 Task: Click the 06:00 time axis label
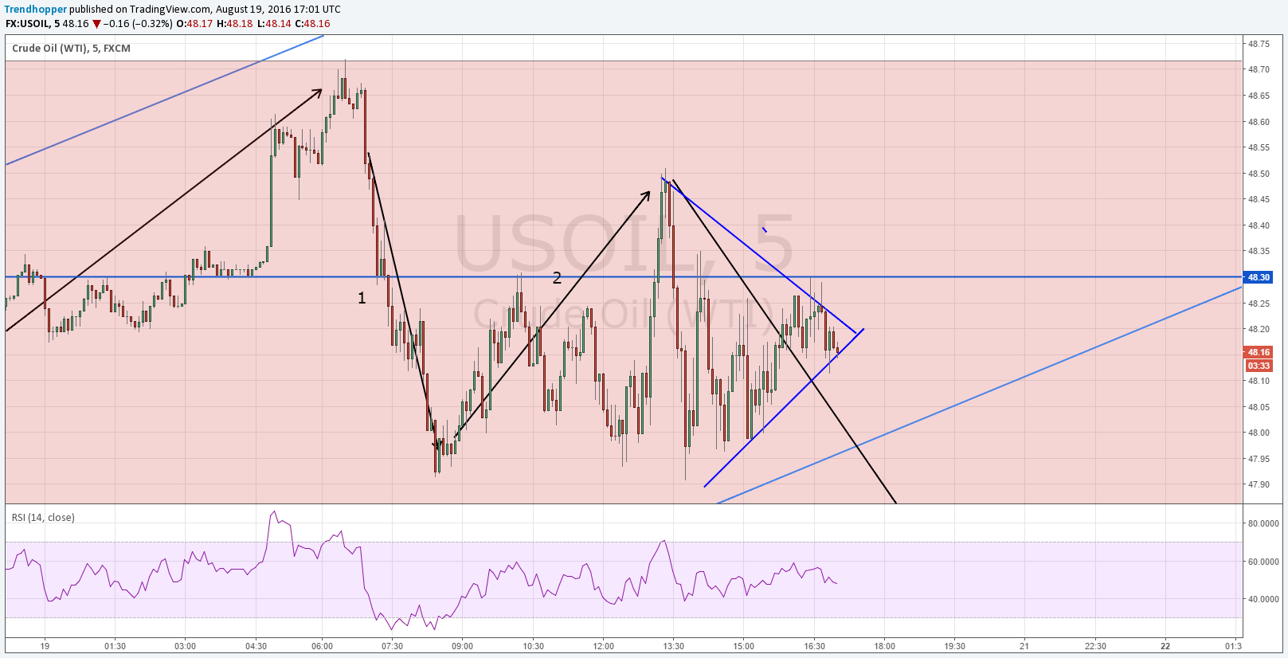pos(322,646)
